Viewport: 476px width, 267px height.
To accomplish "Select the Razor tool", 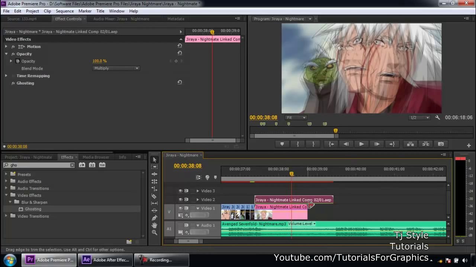I will (154, 196).
